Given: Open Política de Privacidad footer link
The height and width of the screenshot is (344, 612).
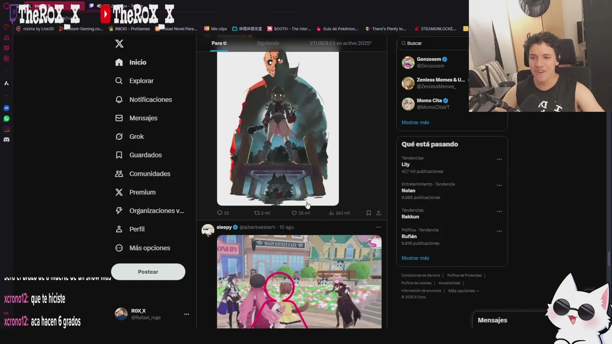Looking at the screenshot, I should pos(464,275).
